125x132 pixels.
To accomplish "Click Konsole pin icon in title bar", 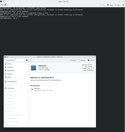I will pos(3,1).
